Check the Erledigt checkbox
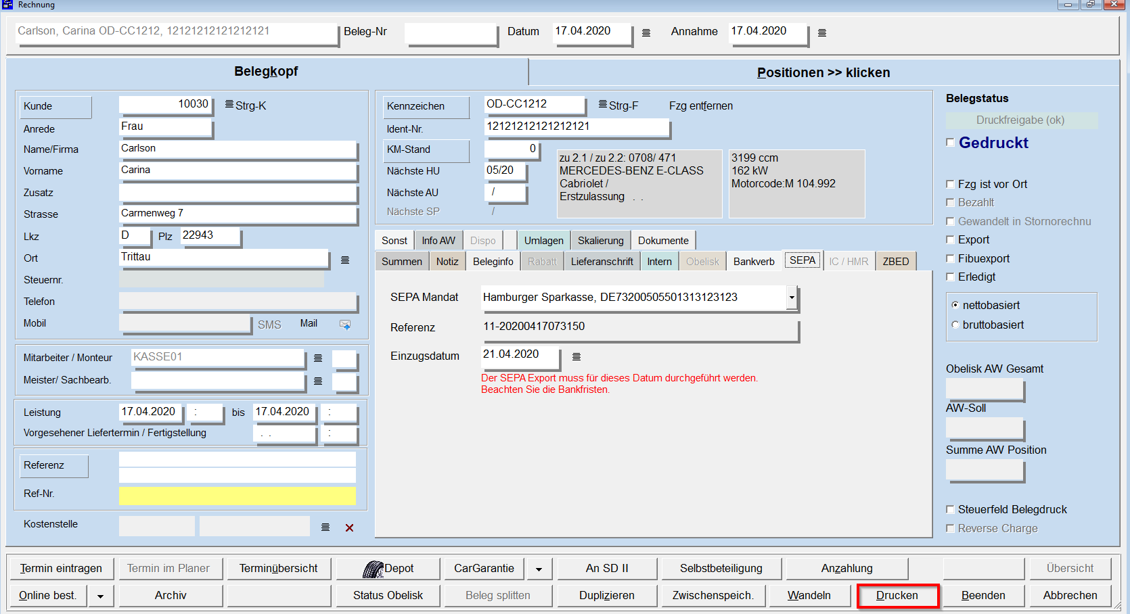Image resolution: width=1130 pixels, height=614 pixels. pyautogui.click(x=950, y=277)
